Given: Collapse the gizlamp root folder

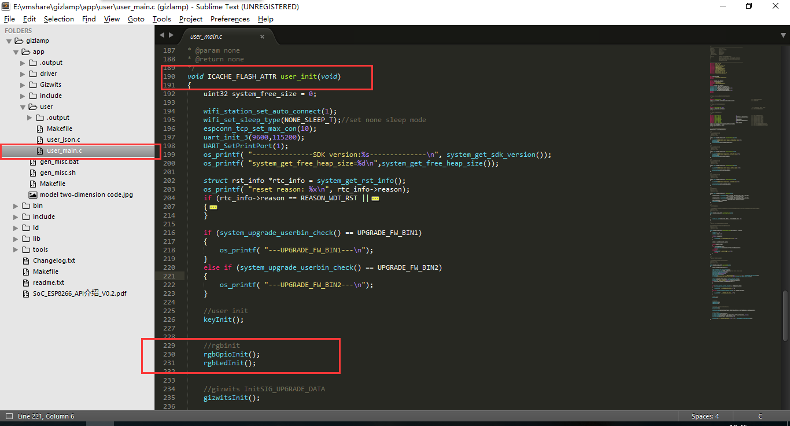Looking at the screenshot, I should (9, 41).
